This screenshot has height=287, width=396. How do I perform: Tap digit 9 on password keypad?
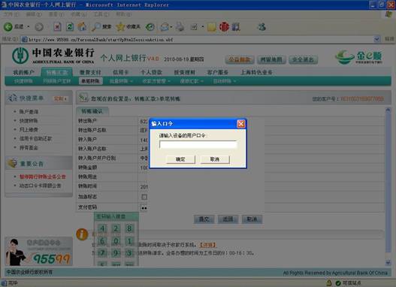click(116, 252)
